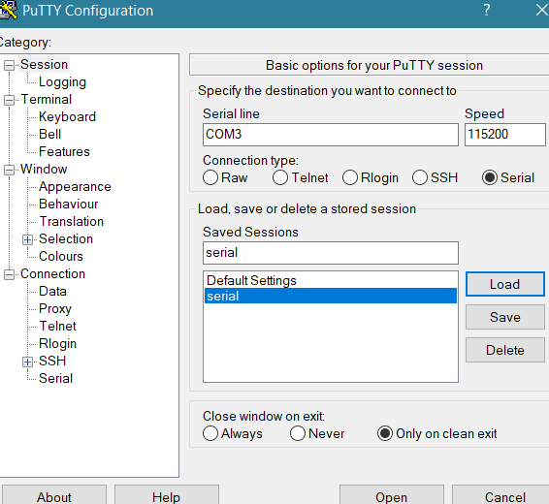549x504 pixels.
Task: Load the selected saved session
Action: point(505,284)
